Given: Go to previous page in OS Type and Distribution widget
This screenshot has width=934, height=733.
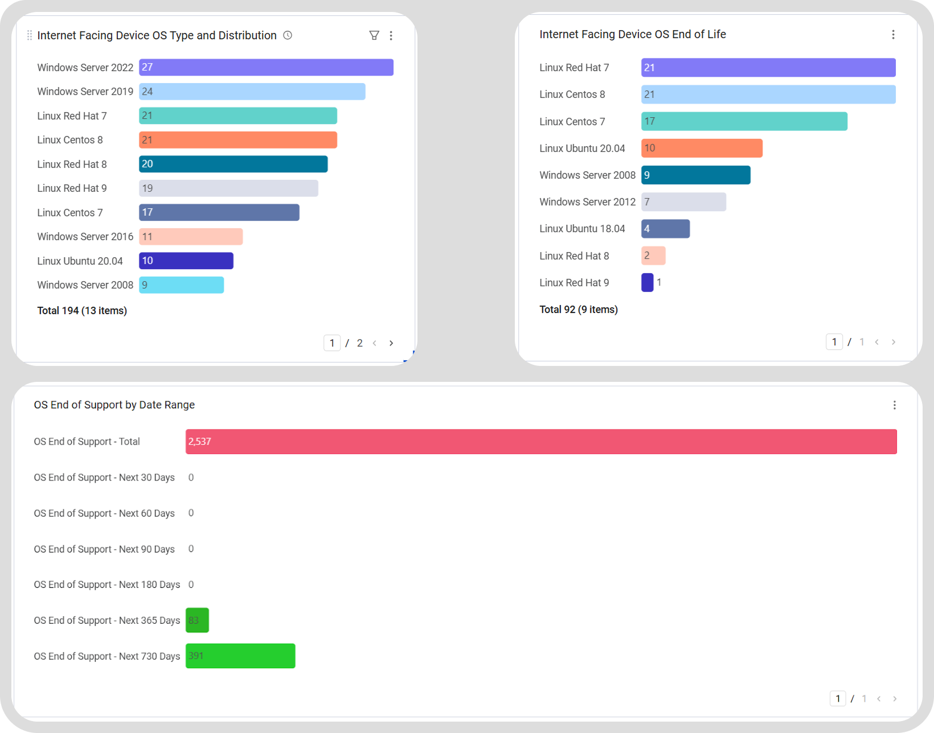Looking at the screenshot, I should pyautogui.click(x=375, y=343).
